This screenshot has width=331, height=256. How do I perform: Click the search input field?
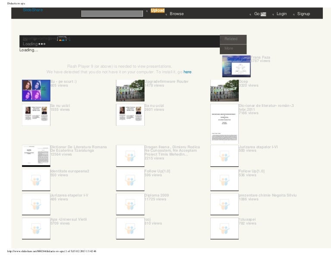113,13
